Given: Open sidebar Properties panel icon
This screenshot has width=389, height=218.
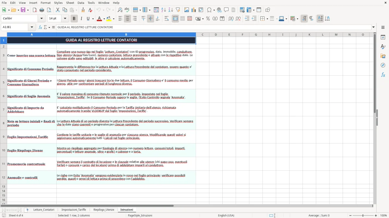Looking at the screenshot, I should click(383, 37).
